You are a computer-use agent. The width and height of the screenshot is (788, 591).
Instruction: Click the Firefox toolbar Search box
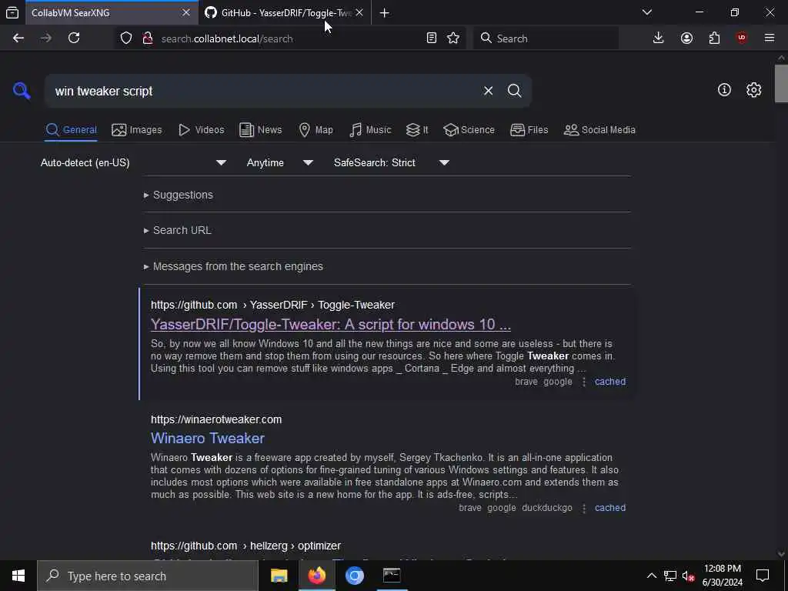(546, 38)
